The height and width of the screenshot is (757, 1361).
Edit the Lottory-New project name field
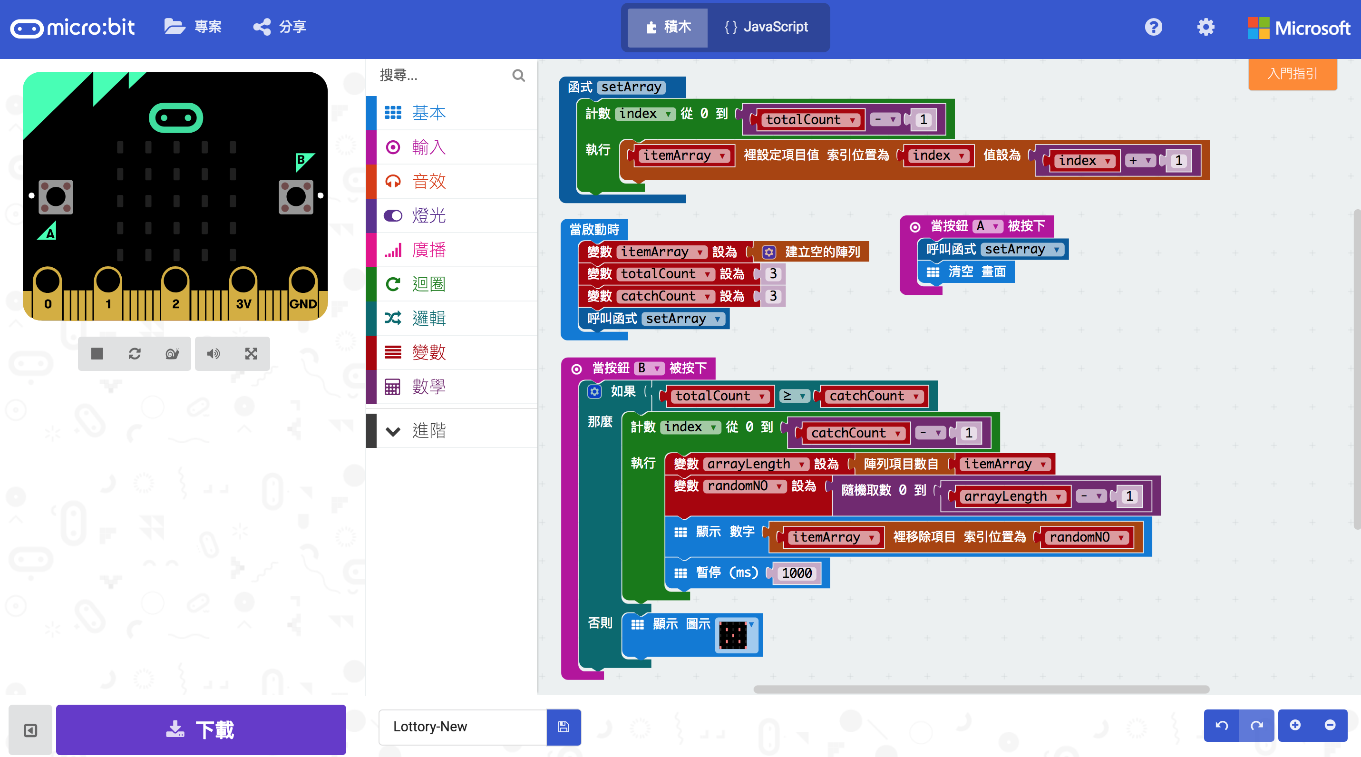pos(462,727)
